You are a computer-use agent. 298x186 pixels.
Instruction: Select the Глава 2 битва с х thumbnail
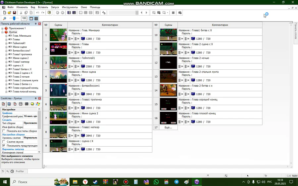click(168, 90)
